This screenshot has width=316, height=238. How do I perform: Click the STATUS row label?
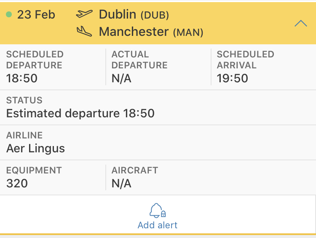pyautogui.click(x=24, y=100)
